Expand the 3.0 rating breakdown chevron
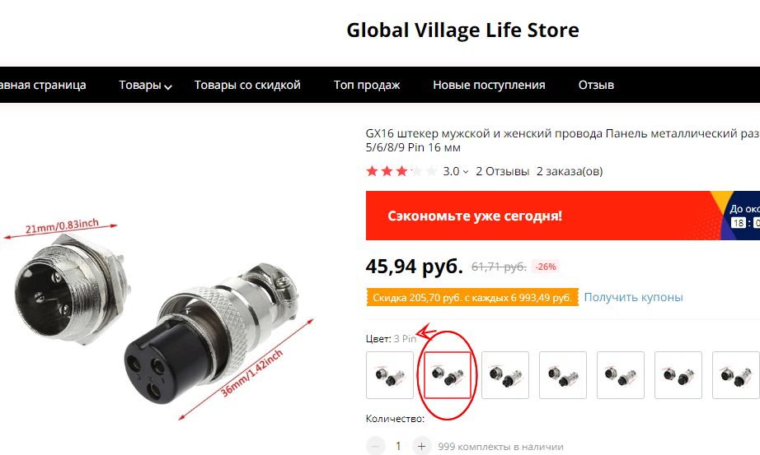The image size is (760, 455). coord(466,172)
